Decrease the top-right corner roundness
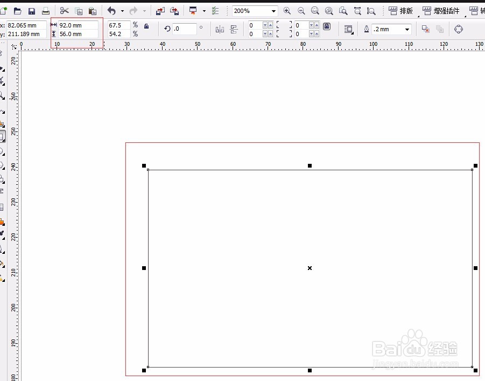Image resolution: width=485 pixels, height=381 pixels. [x=312, y=25]
